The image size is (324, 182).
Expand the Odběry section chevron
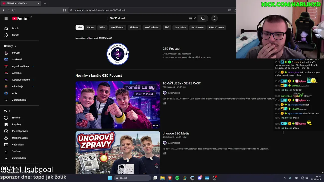pyautogui.click(x=15, y=46)
